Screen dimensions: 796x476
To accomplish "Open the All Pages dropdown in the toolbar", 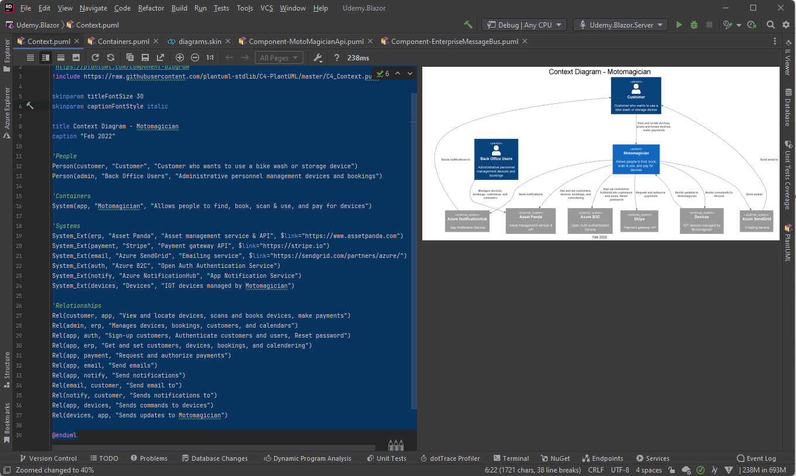I will [x=278, y=57].
